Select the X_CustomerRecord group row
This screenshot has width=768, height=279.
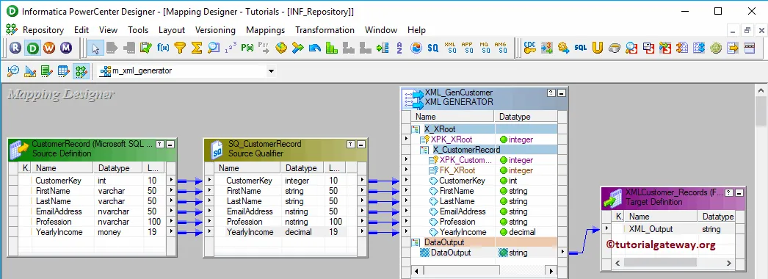point(483,150)
